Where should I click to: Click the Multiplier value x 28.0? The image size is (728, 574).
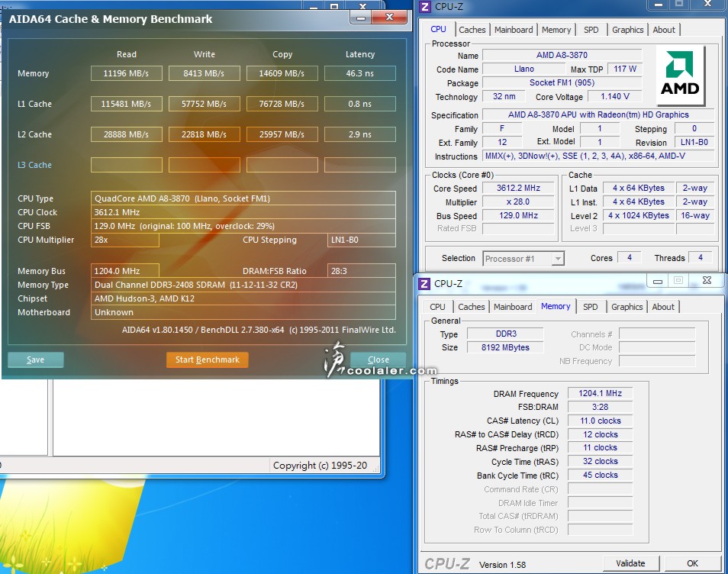coord(518,202)
